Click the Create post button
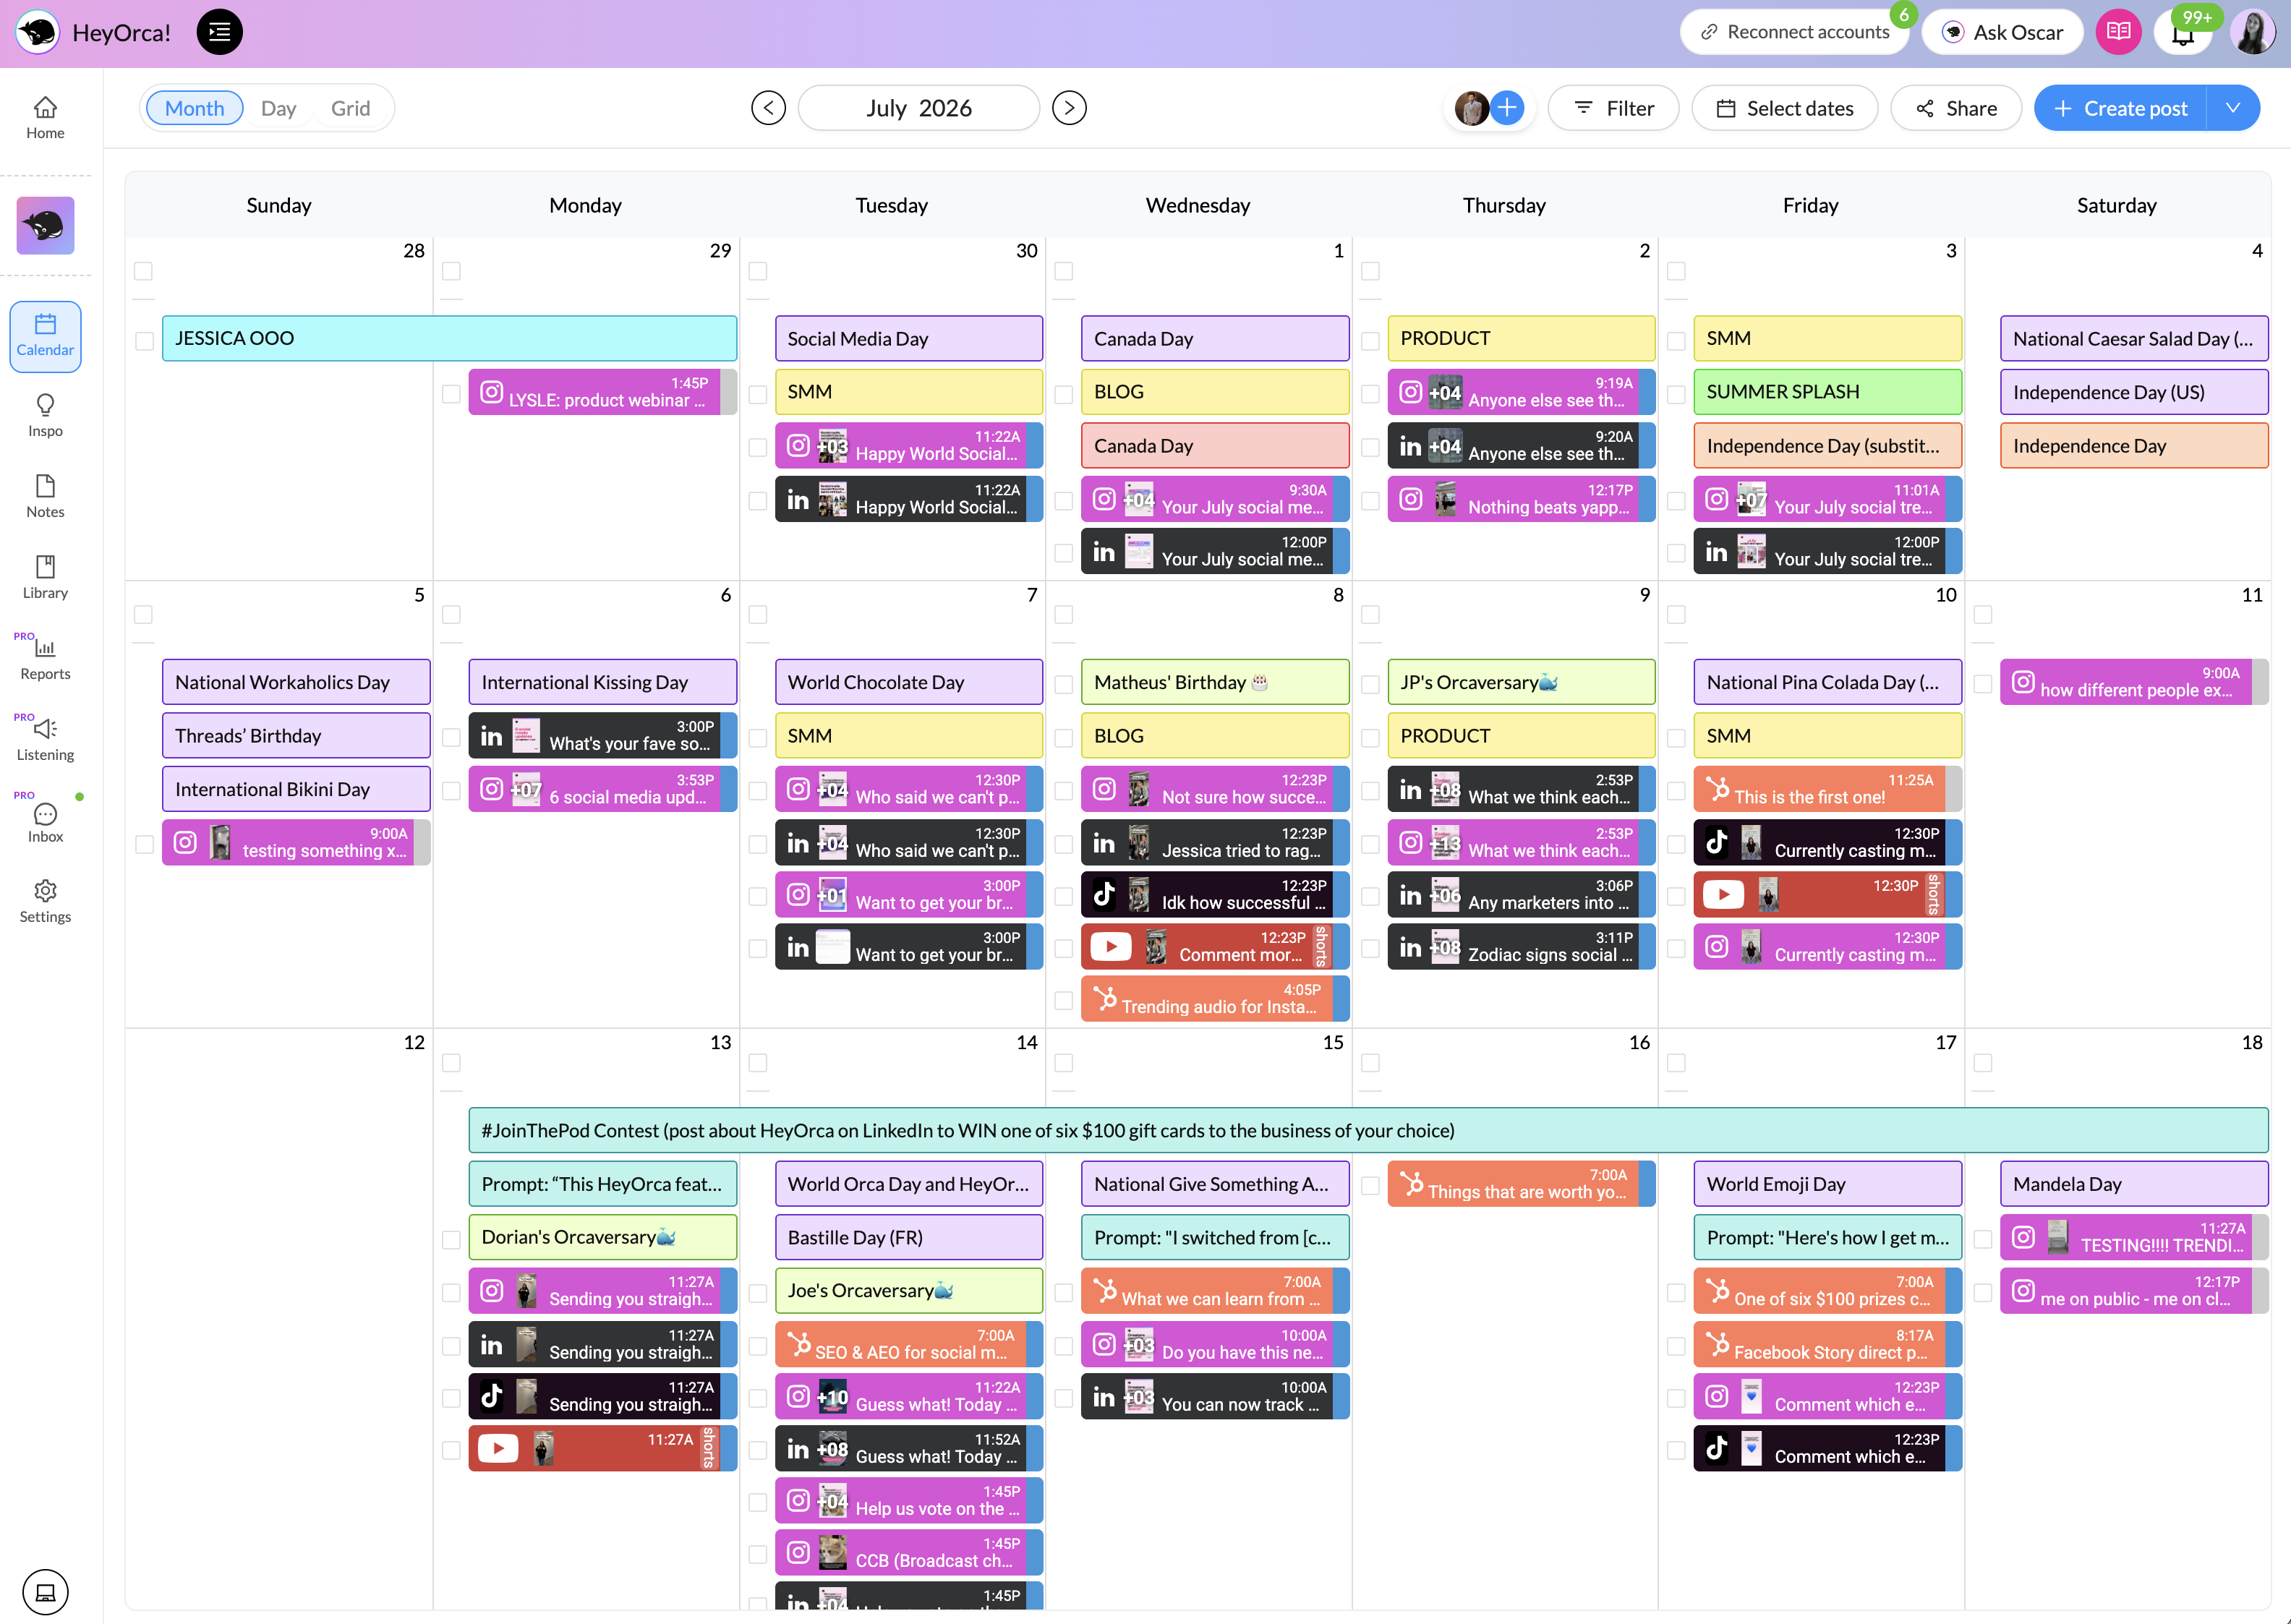The width and height of the screenshot is (2291, 1624). [2120, 108]
